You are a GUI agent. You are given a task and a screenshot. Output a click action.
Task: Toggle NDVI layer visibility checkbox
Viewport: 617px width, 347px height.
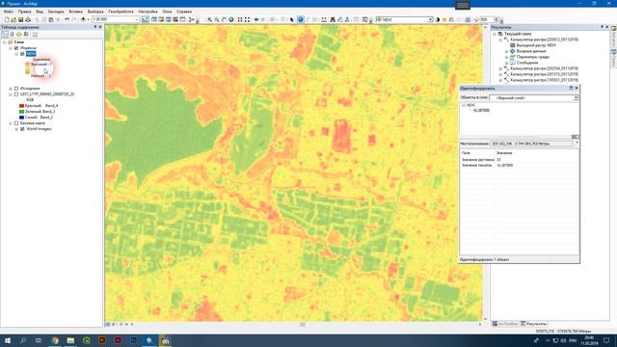(x=22, y=54)
